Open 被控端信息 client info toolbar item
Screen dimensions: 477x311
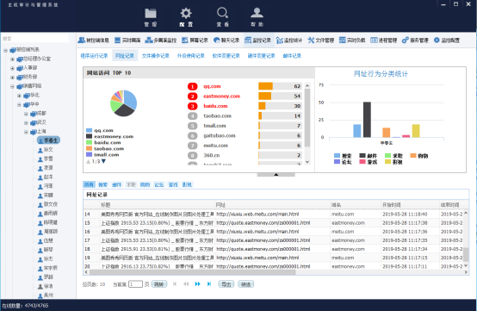(x=93, y=40)
